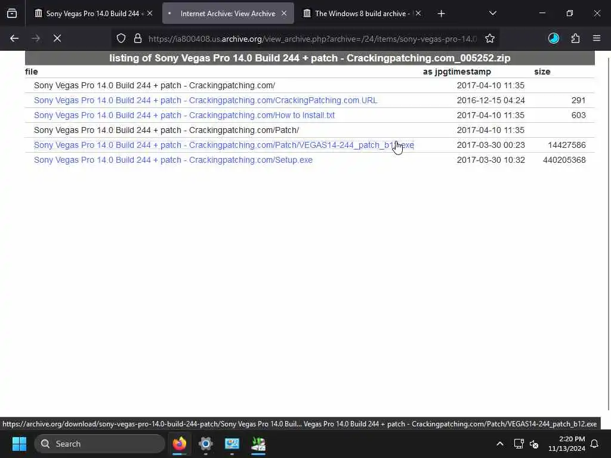
Task: Minimize the Firefox window
Action: point(542,13)
